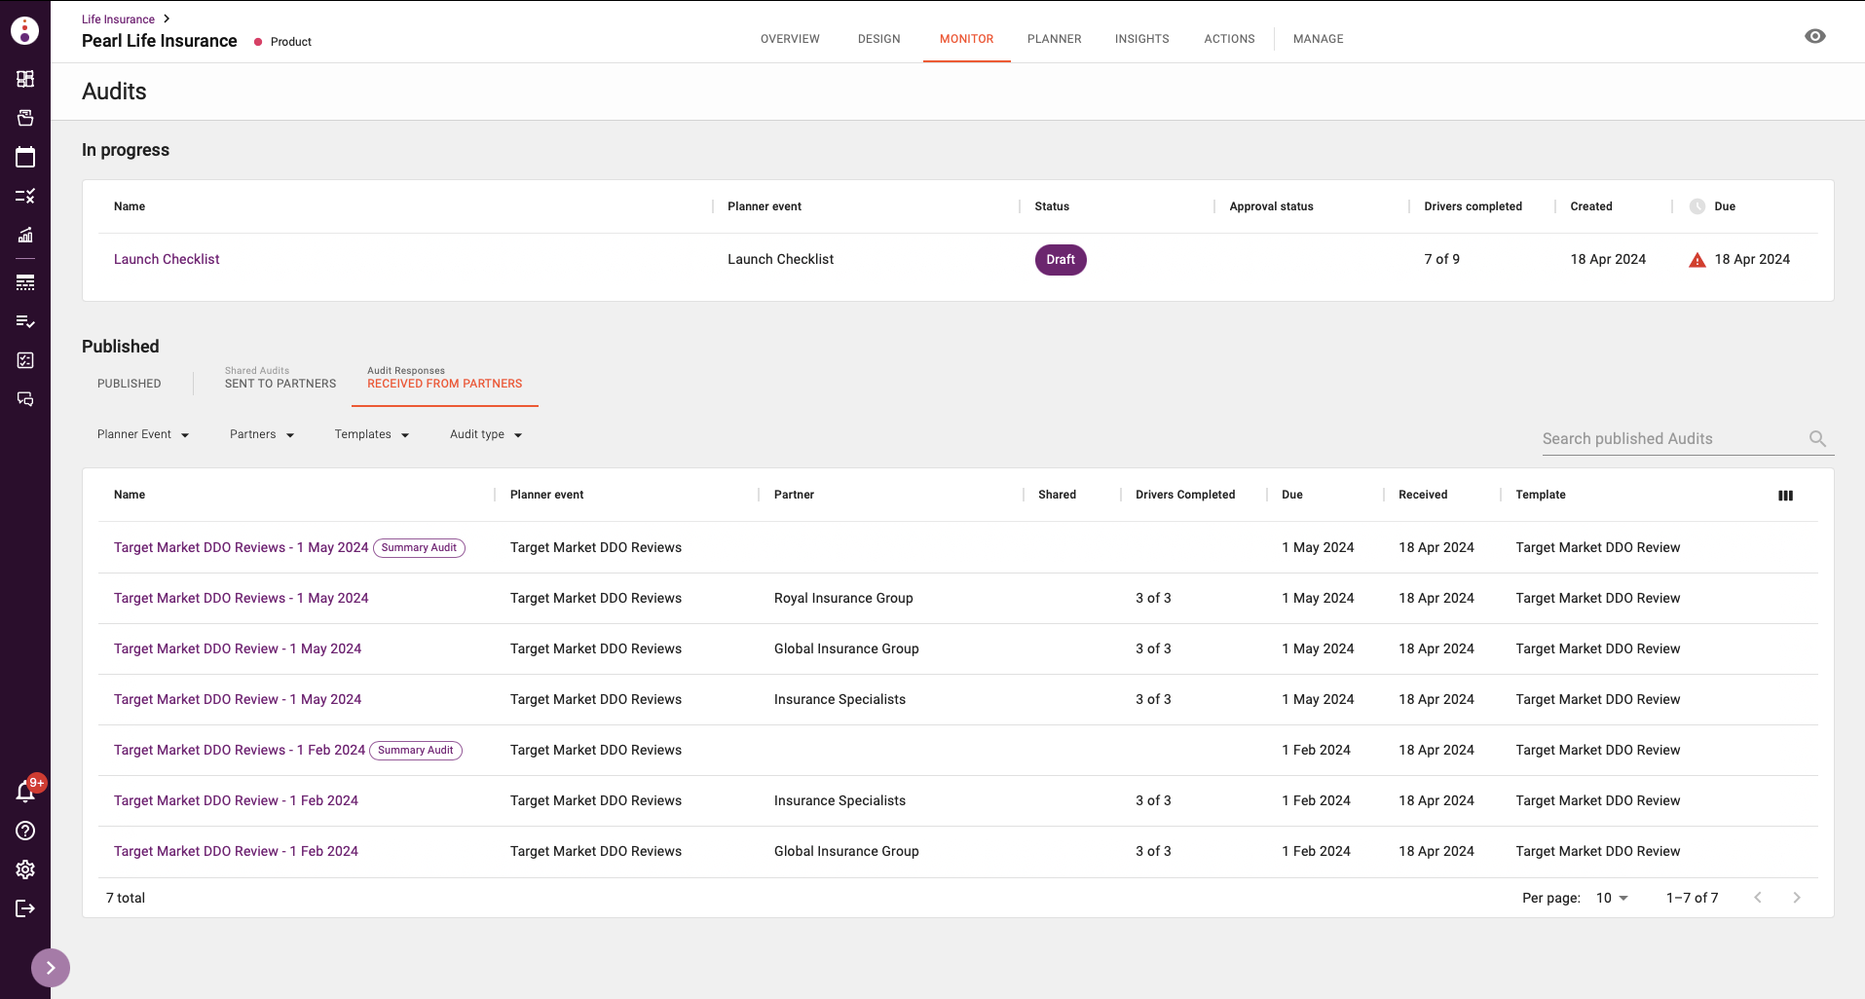Click the search magnifier icon for published audits

tap(1817, 439)
